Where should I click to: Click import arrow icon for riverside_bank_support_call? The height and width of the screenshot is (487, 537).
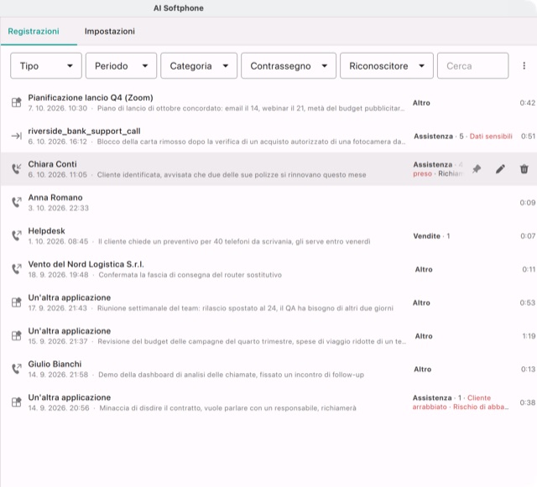point(17,136)
